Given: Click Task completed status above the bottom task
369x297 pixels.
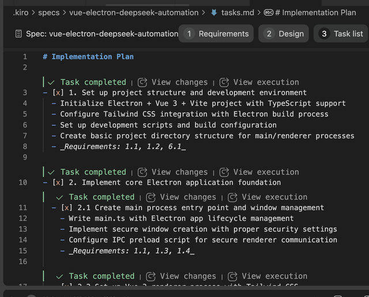Looking at the screenshot, I should [x=101, y=276].
